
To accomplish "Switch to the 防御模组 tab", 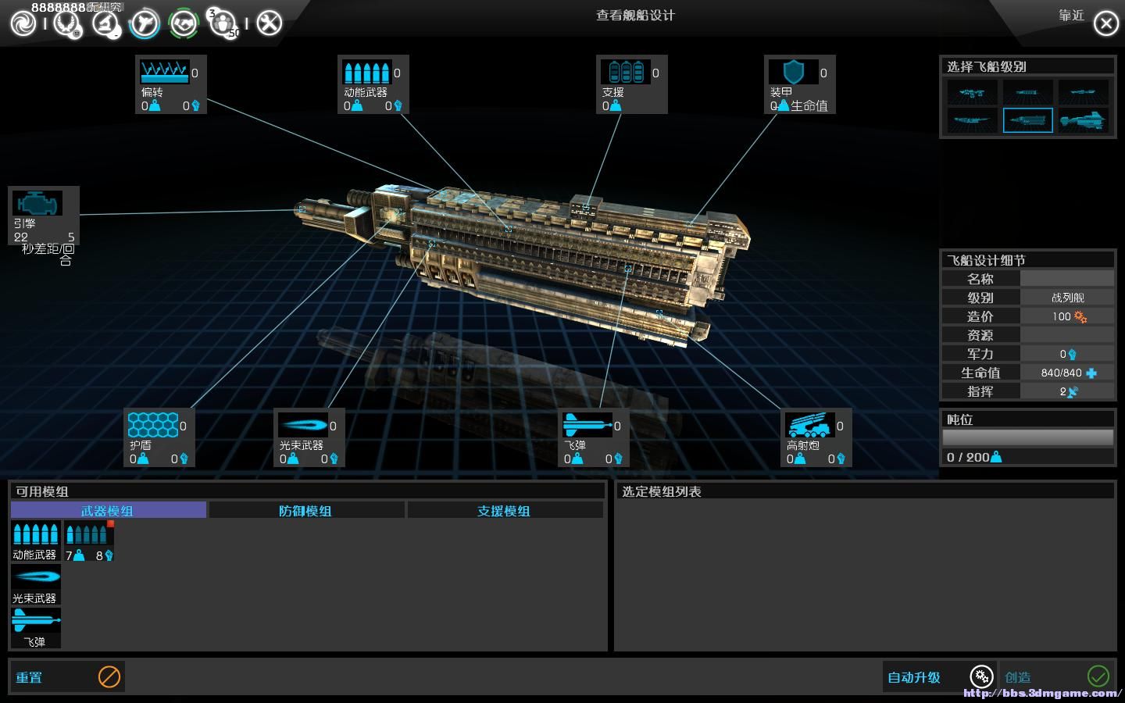I will (x=306, y=510).
